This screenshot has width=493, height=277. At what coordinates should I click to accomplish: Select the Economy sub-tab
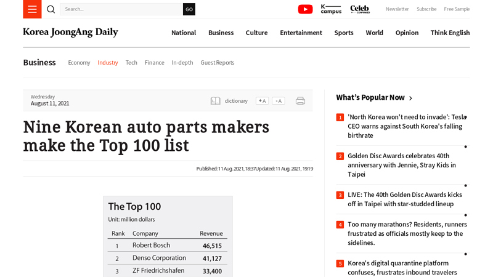(x=79, y=63)
